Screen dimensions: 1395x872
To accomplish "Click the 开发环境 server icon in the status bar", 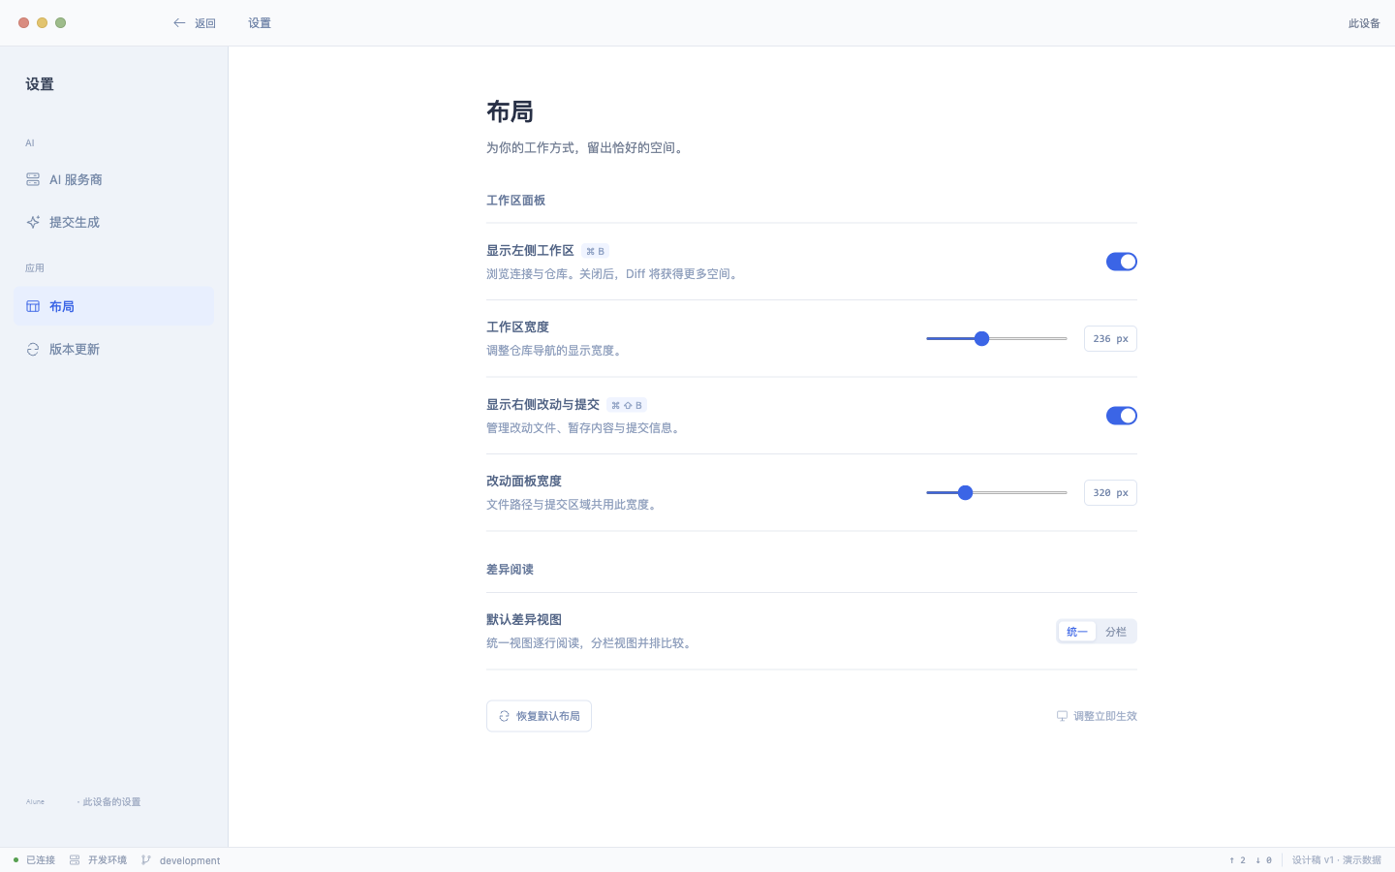I will point(75,860).
